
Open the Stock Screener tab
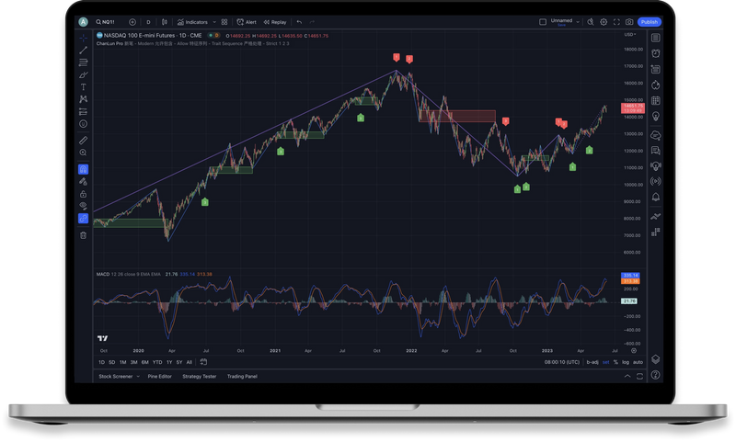[x=116, y=377]
